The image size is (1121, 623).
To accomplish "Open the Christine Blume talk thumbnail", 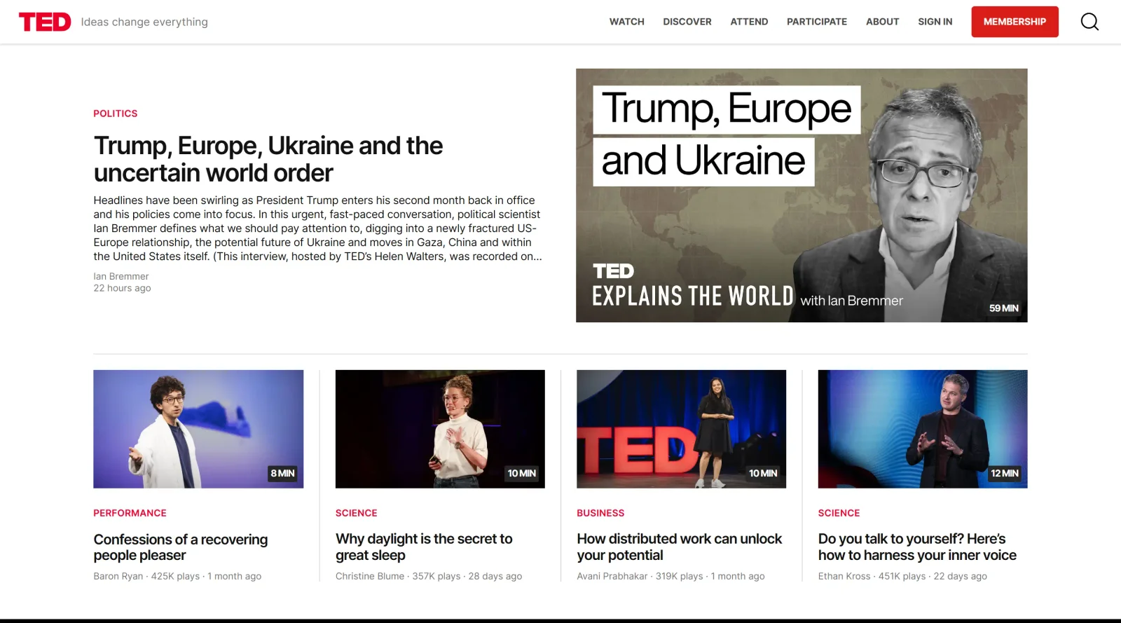I will [x=440, y=429].
